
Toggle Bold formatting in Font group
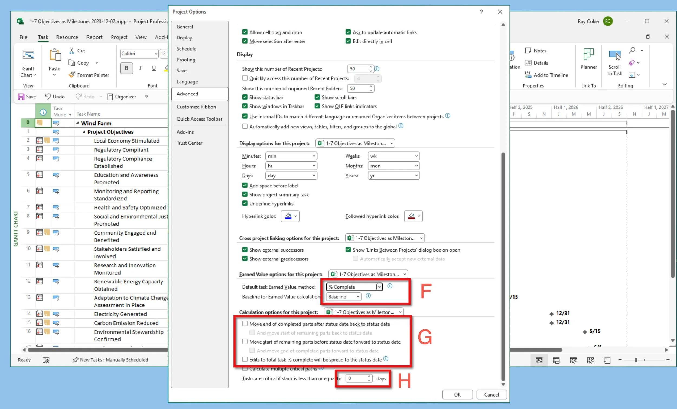tap(126, 68)
